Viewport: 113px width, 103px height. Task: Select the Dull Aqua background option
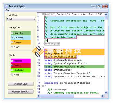tap(20, 38)
